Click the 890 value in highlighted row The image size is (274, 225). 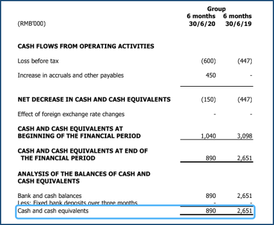[x=211, y=211]
